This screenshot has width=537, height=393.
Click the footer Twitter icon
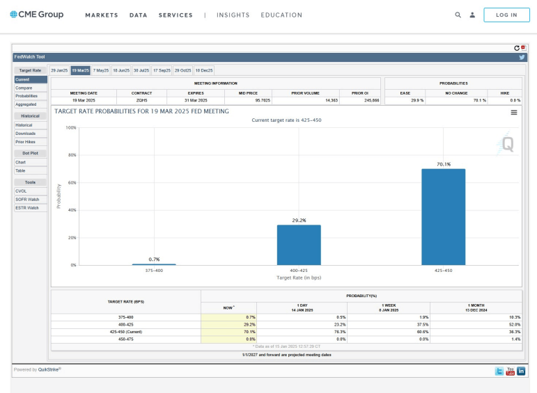click(499, 371)
